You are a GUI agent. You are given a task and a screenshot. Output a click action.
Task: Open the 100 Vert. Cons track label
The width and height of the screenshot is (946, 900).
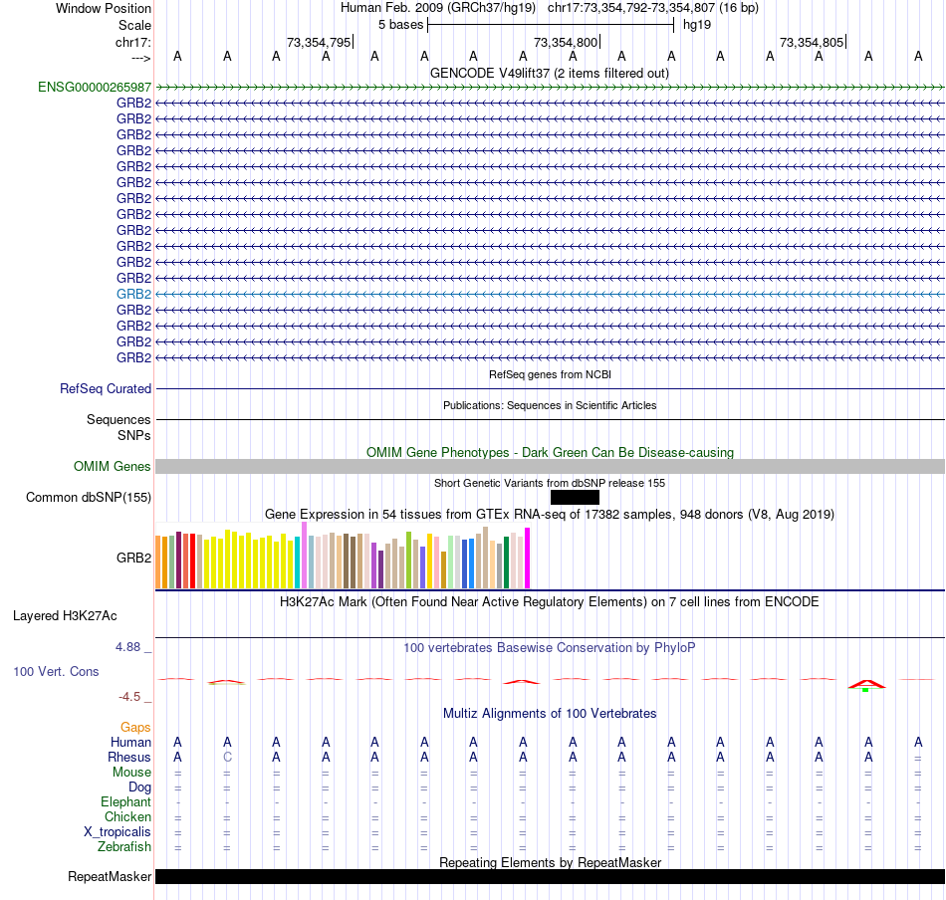click(x=56, y=671)
